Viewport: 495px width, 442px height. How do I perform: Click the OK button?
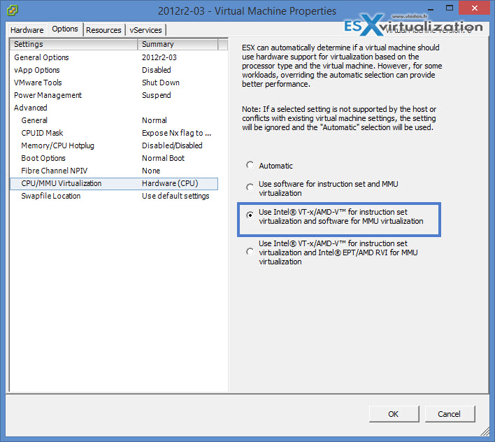point(394,414)
